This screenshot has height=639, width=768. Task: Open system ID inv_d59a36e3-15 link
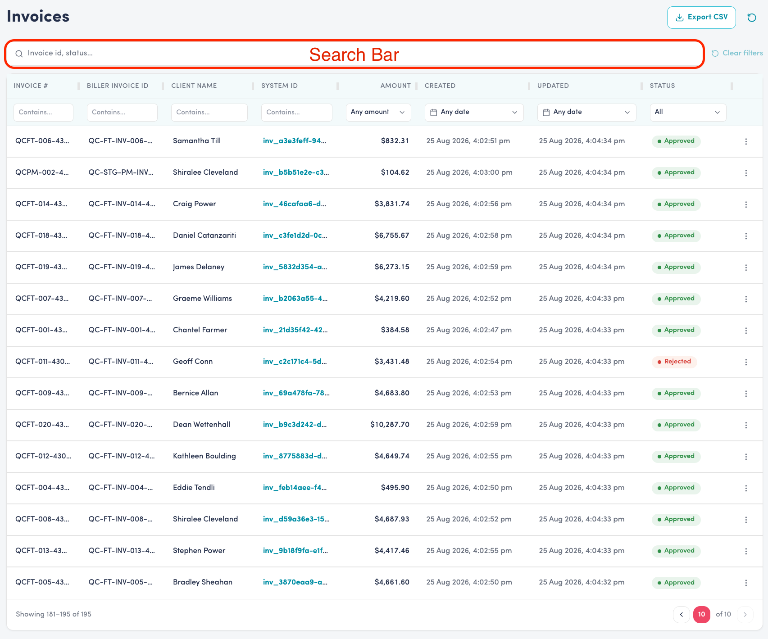pyautogui.click(x=296, y=519)
